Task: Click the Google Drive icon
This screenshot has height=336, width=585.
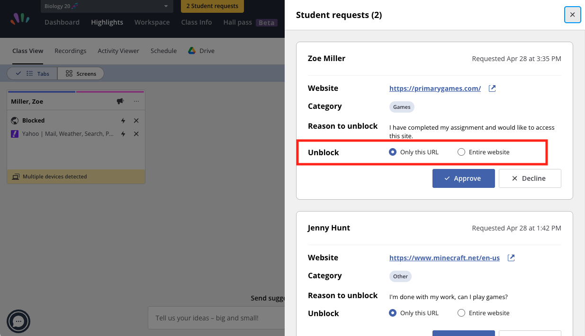Action: pyautogui.click(x=192, y=51)
